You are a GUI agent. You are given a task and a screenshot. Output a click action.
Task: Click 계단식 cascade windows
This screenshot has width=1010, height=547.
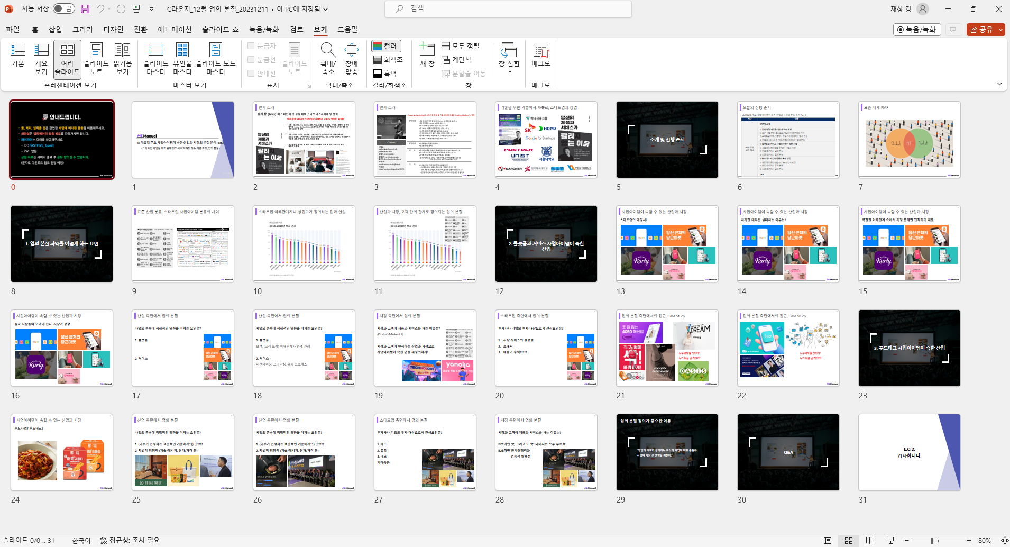click(456, 60)
